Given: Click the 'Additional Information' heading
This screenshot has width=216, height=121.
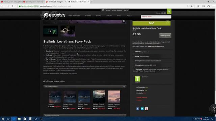Looking at the screenshot, I should (54, 81).
